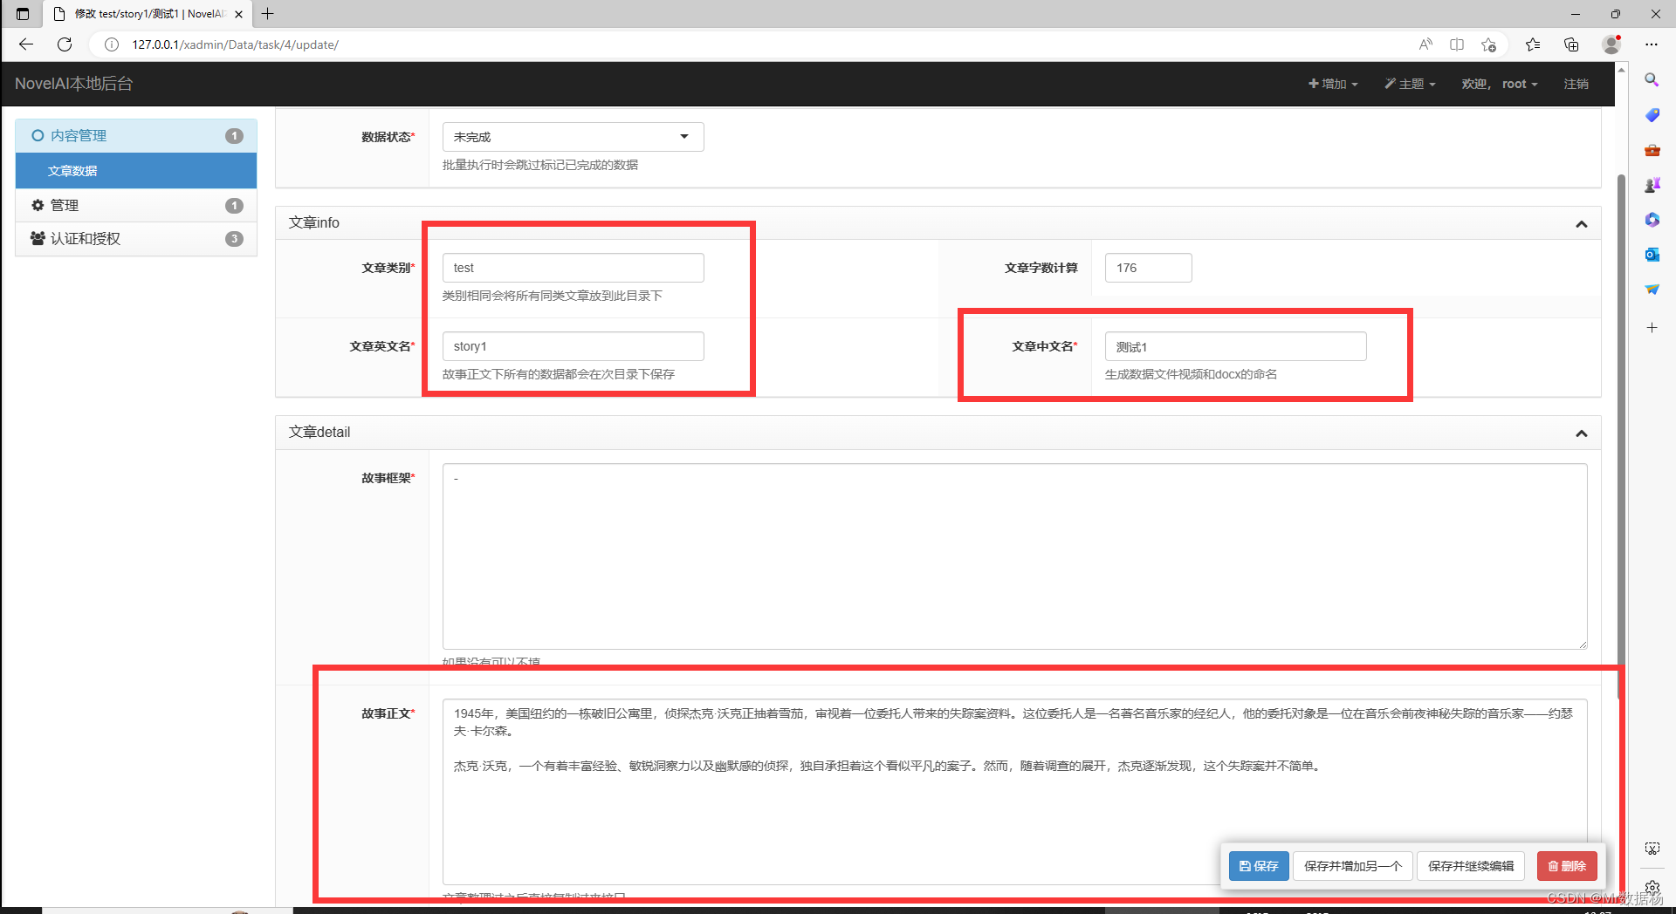Click inside the 故事正文 textarea
1676x914 pixels.
tap(1014, 792)
